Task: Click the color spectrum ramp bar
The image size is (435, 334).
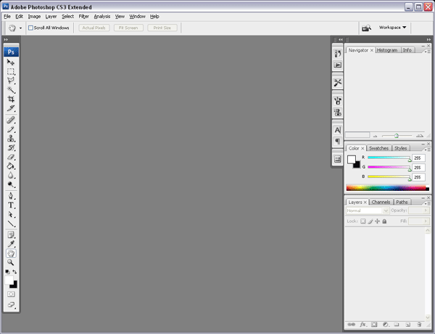Action: 388,188
